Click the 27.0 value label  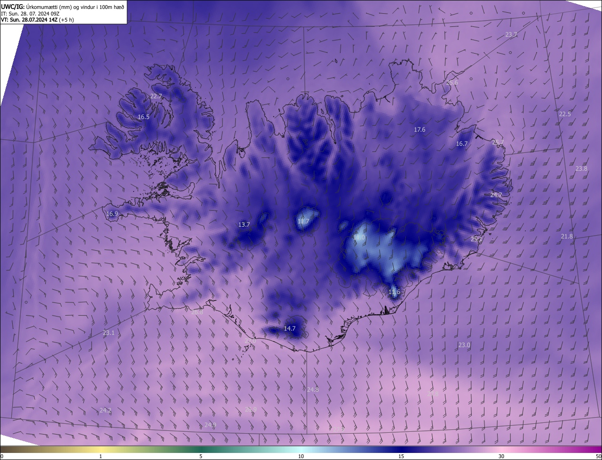tap(251, 341)
